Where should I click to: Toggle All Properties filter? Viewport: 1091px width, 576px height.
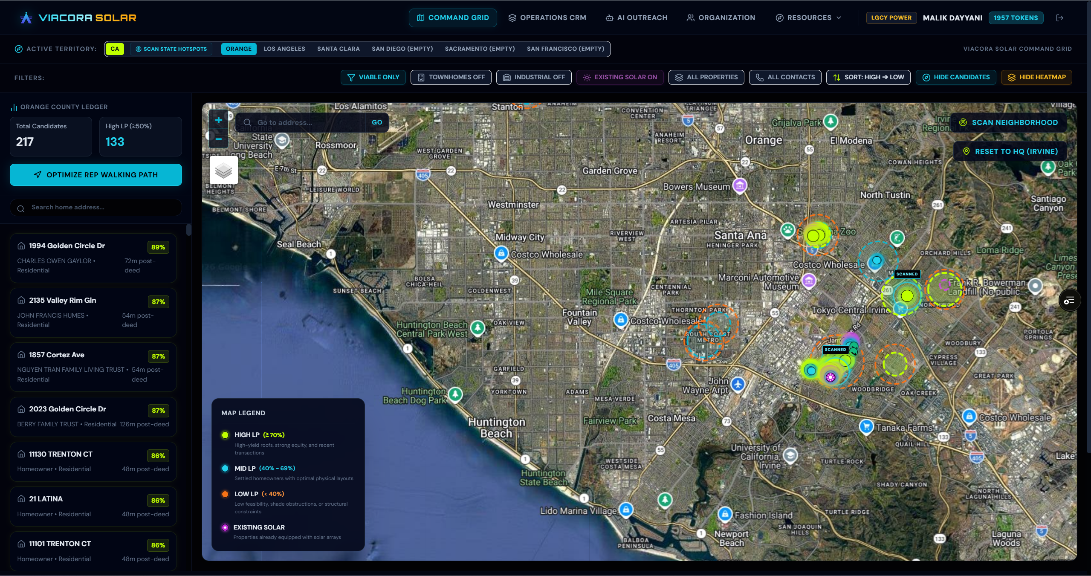tap(706, 77)
